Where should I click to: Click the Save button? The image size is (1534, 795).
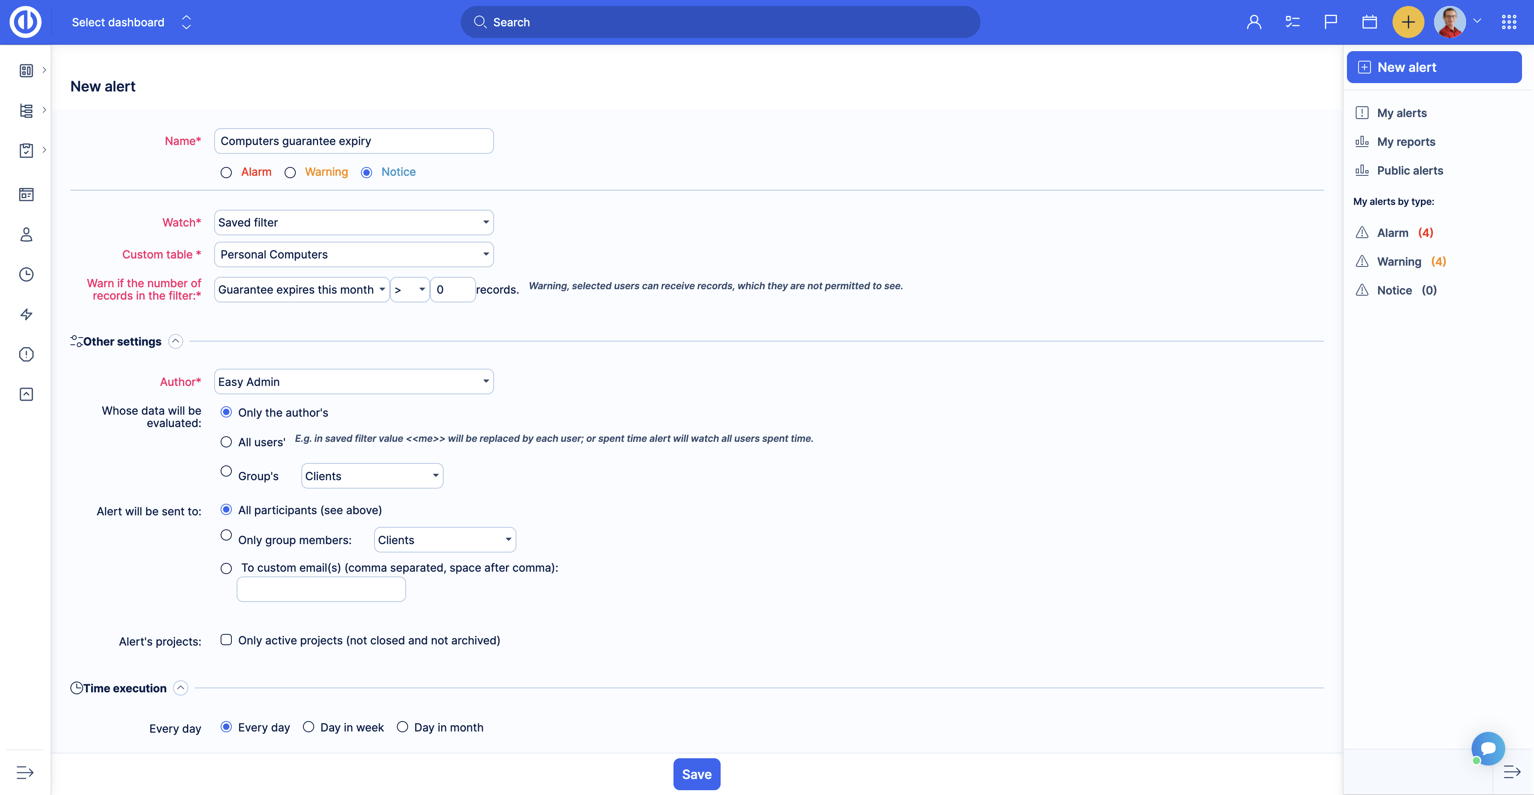point(696,774)
